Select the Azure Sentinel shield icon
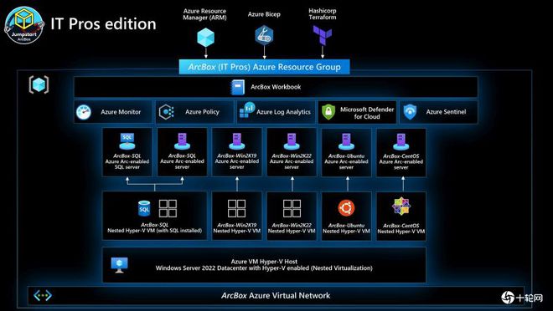Screen dimensions: 553x311 [x=410, y=112]
